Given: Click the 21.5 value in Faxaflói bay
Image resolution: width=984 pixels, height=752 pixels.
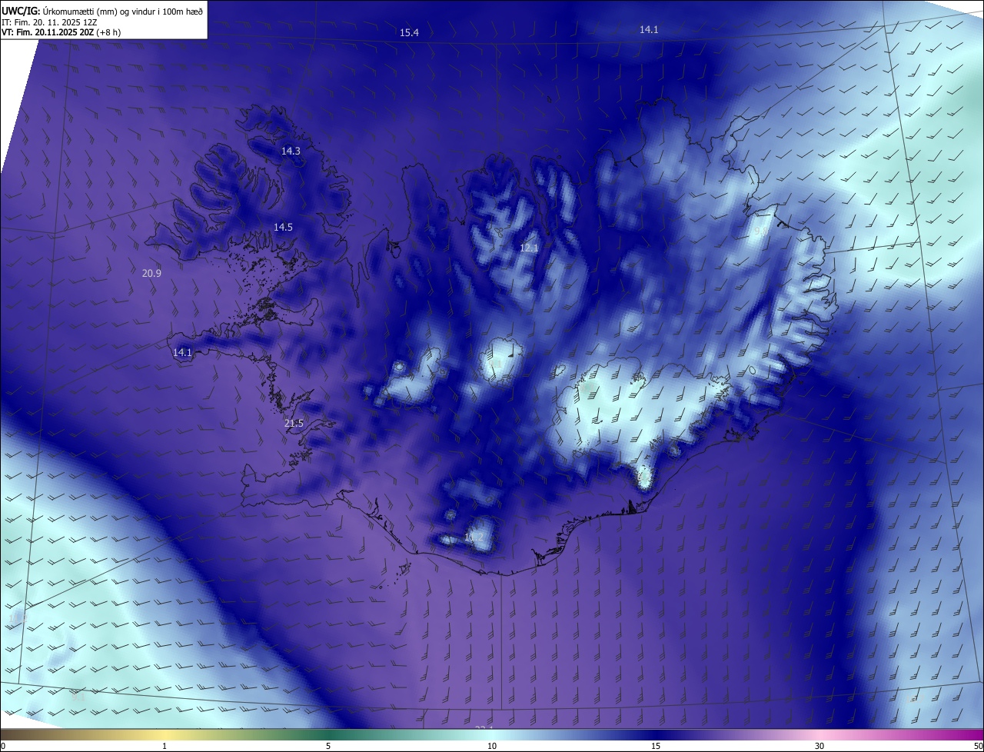Looking at the screenshot, I should (294, 424).
